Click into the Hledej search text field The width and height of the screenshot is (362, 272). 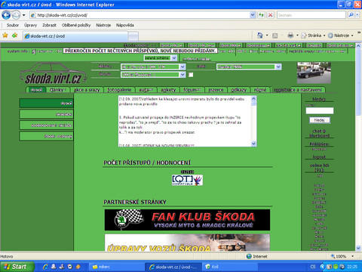(320, 111)
